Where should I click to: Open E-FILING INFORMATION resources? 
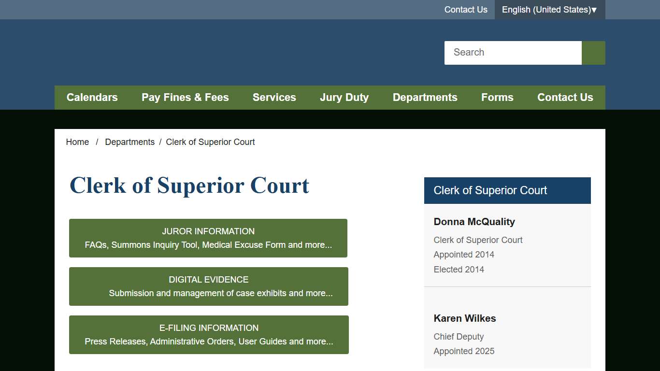coord(208,334)
